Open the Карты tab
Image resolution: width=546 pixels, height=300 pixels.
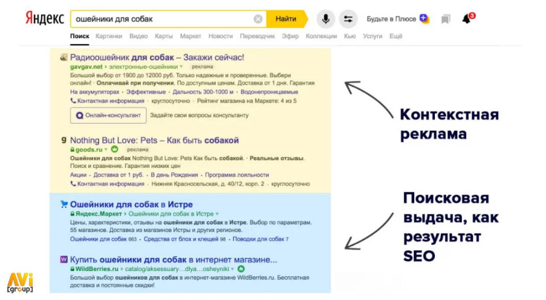click(163, 36)
